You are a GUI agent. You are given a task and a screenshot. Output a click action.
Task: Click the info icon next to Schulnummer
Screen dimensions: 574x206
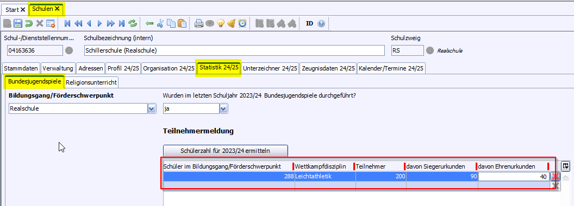tap(69, 50)
